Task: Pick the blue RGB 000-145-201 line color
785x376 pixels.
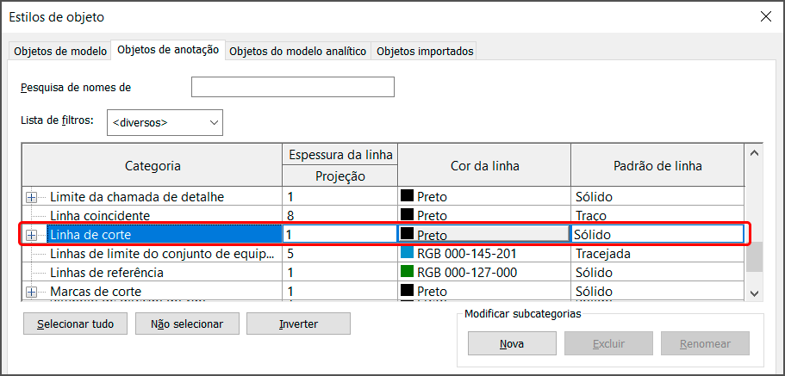Action: 408,254
